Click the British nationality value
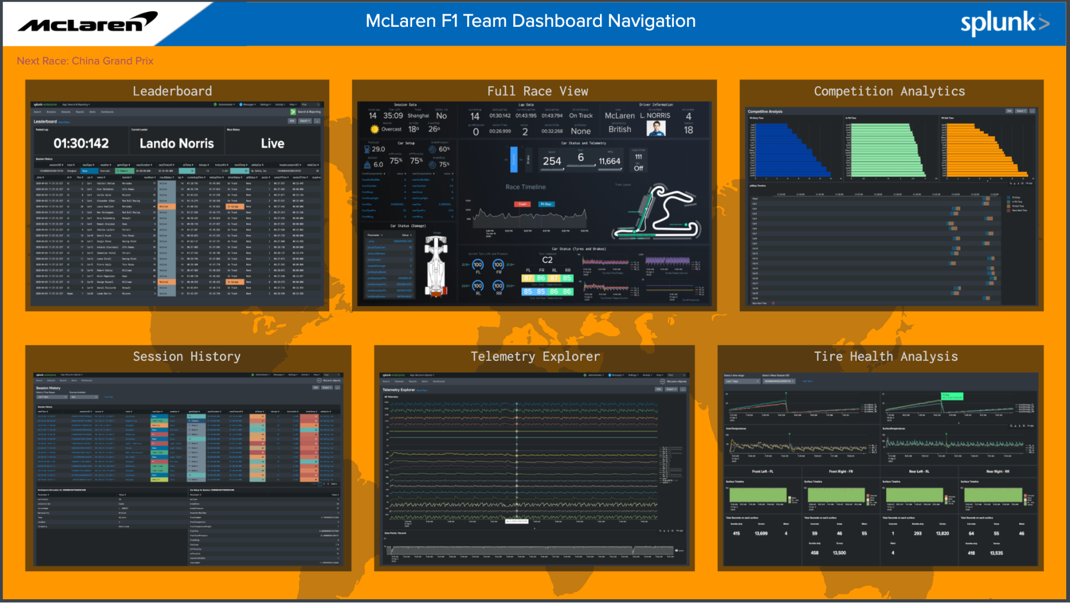 tap(619, 129)
